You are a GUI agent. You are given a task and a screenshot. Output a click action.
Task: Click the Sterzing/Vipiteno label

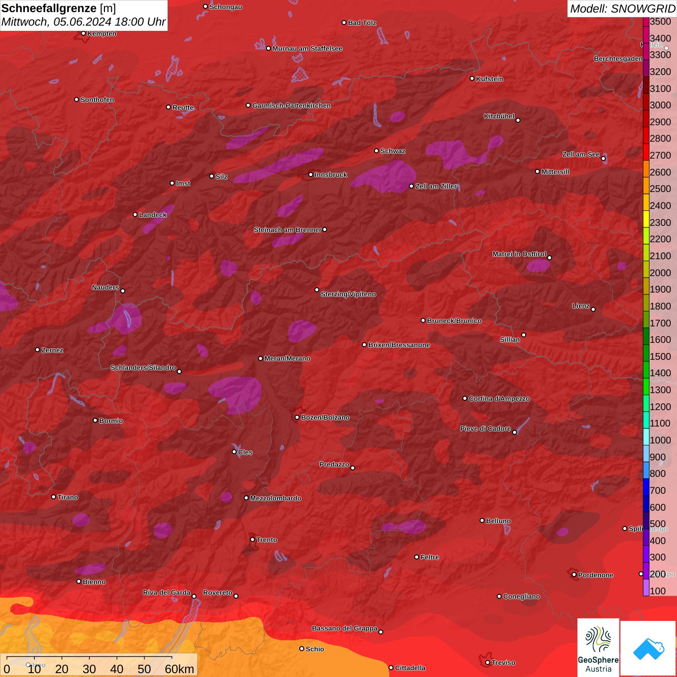coord(348,294)
